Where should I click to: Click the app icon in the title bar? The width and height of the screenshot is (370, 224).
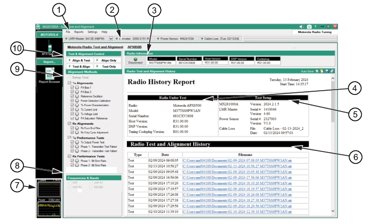[38, 27]
